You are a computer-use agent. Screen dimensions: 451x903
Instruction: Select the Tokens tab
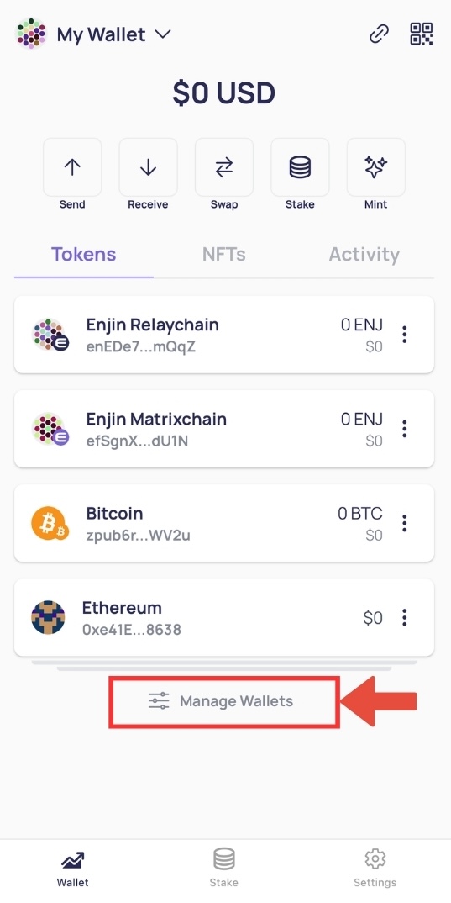point(84,255)
